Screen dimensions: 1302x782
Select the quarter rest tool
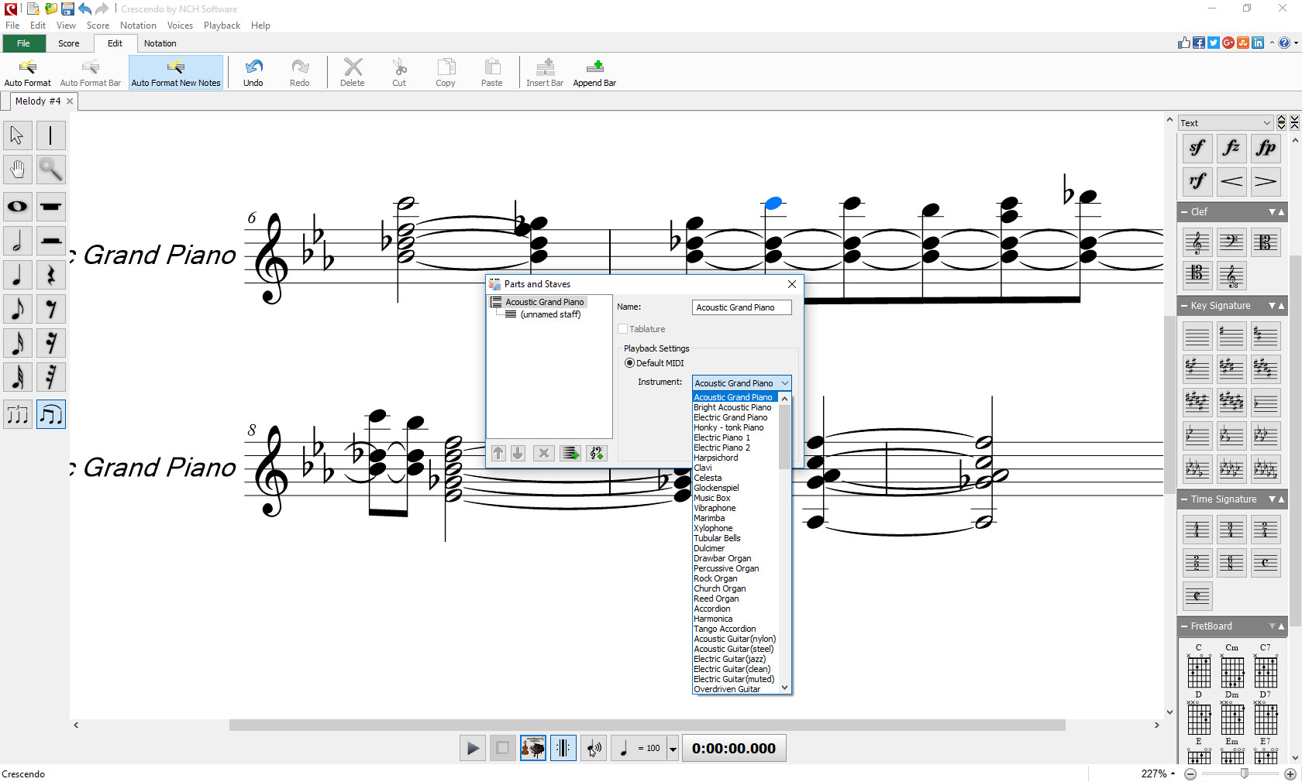50,275
